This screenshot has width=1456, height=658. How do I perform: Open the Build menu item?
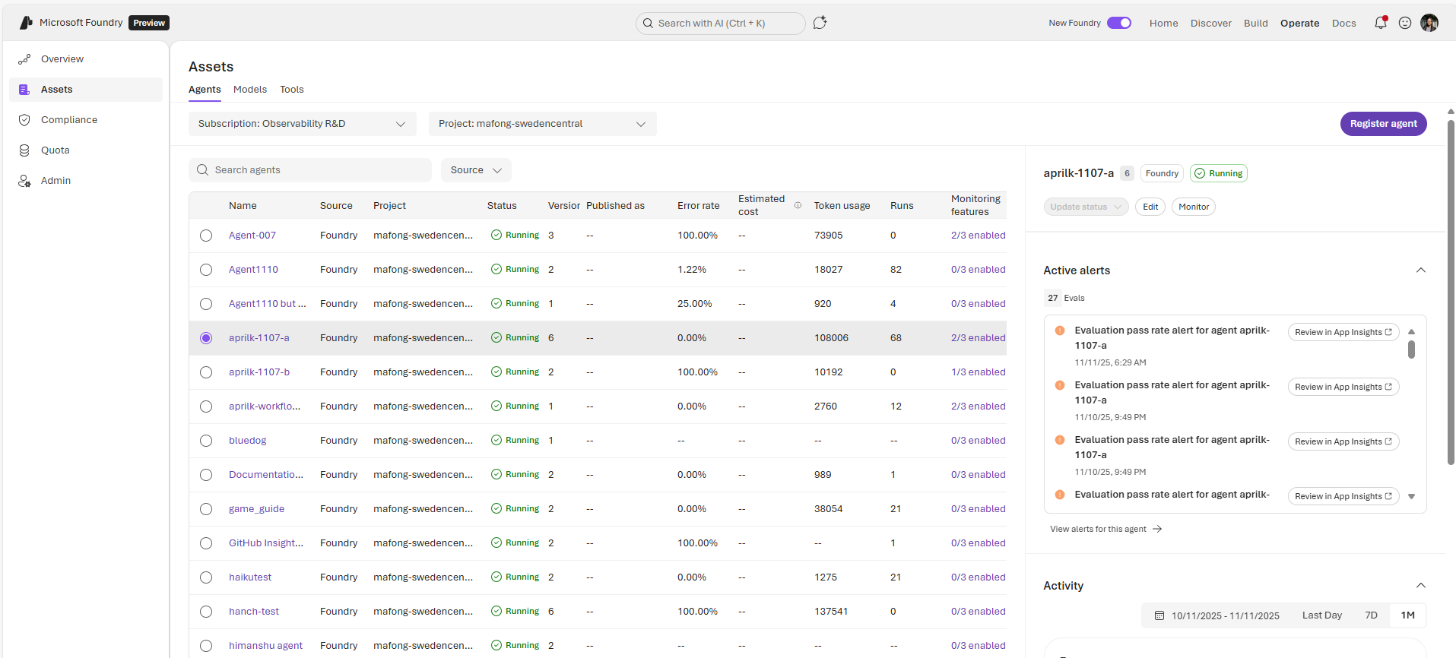[x=1255, y=23]
